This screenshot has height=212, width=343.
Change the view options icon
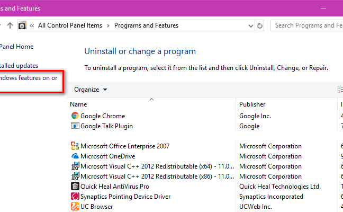[340, 90]
